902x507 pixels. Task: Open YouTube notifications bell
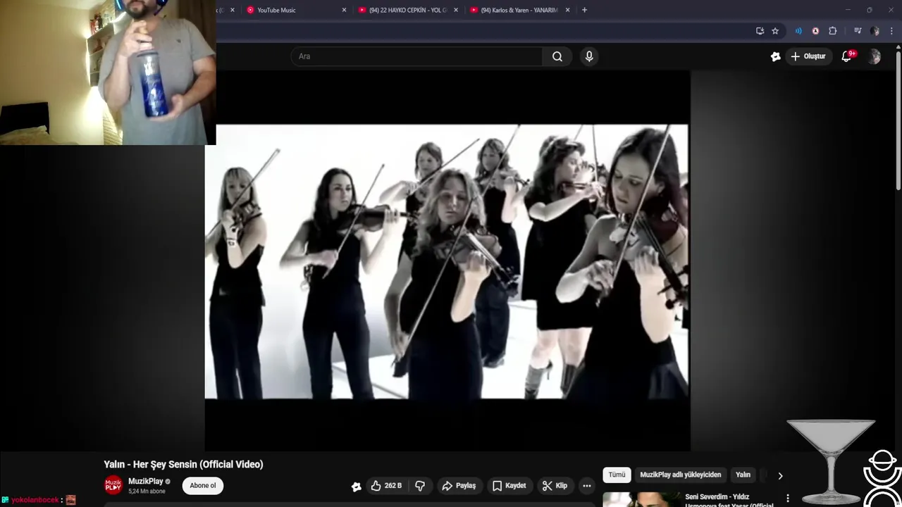point(846,56)
